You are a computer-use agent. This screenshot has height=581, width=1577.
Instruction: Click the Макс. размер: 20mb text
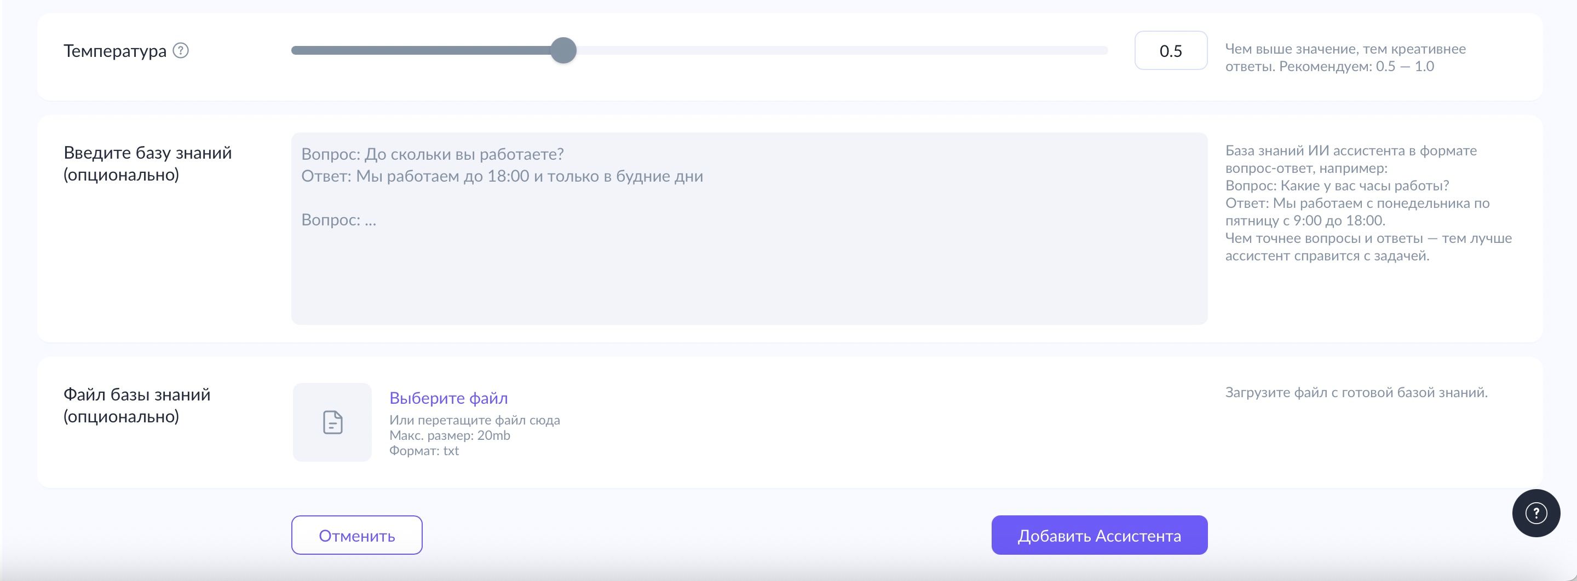click(x=450, y=435)
